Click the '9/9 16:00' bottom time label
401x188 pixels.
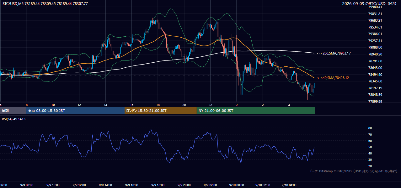[132, 185]
